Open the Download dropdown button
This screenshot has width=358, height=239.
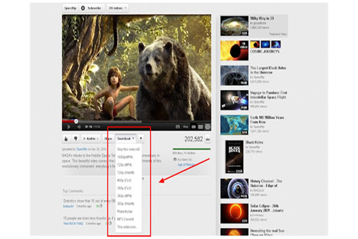pos(126,139)
